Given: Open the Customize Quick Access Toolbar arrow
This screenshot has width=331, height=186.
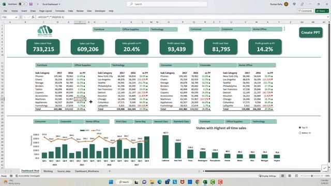Looking at the screenshot, I should click(38, 4).
